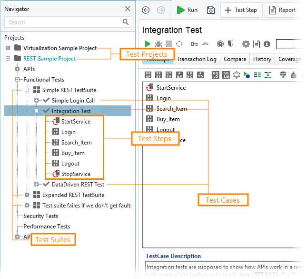Click the gauge load test icon
The height and width of the screenshot is (279, 306).
pyautogui.click(x=220, y=44)
